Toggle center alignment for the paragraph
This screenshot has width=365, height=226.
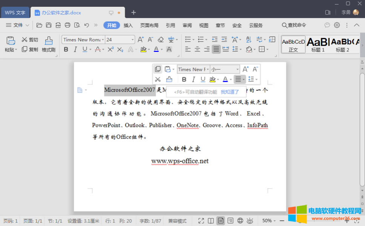[197, 49]
